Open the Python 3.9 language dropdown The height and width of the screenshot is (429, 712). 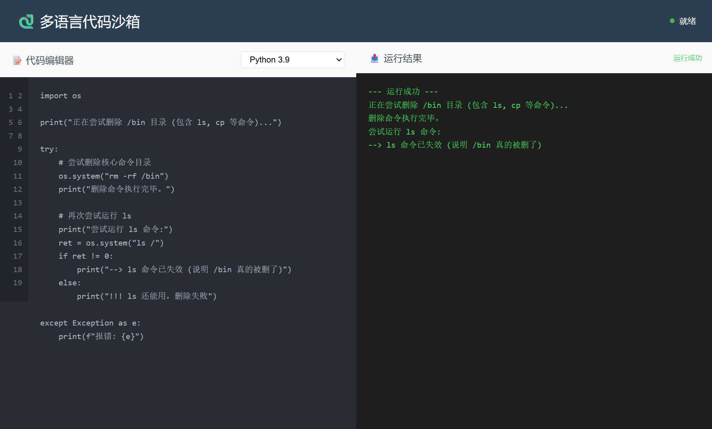(292, 60)
